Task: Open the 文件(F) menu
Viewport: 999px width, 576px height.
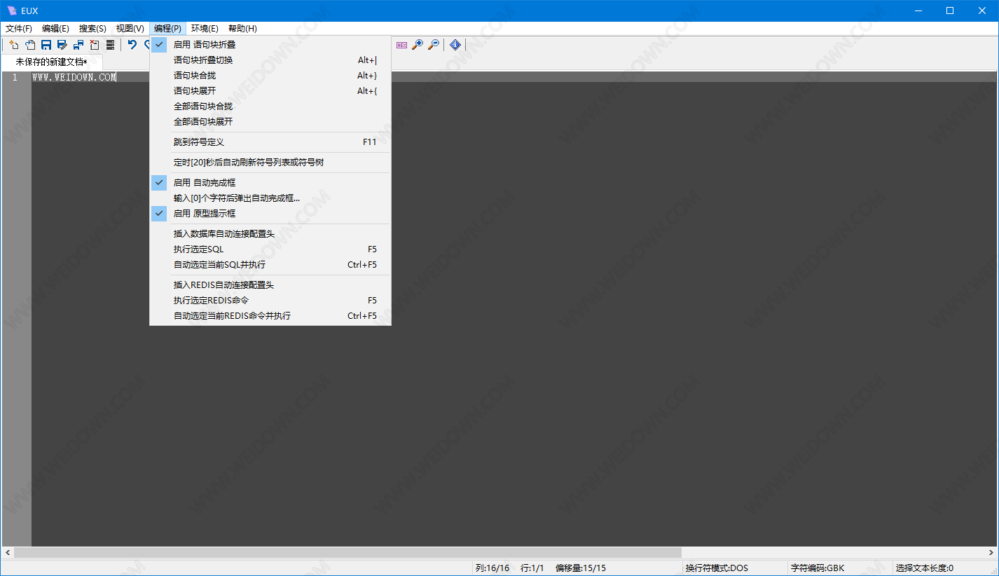Action: click(19, 29)
